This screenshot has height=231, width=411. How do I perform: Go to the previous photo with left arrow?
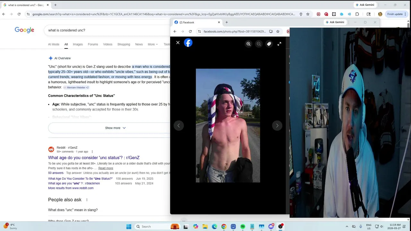(x=179, y=125)
